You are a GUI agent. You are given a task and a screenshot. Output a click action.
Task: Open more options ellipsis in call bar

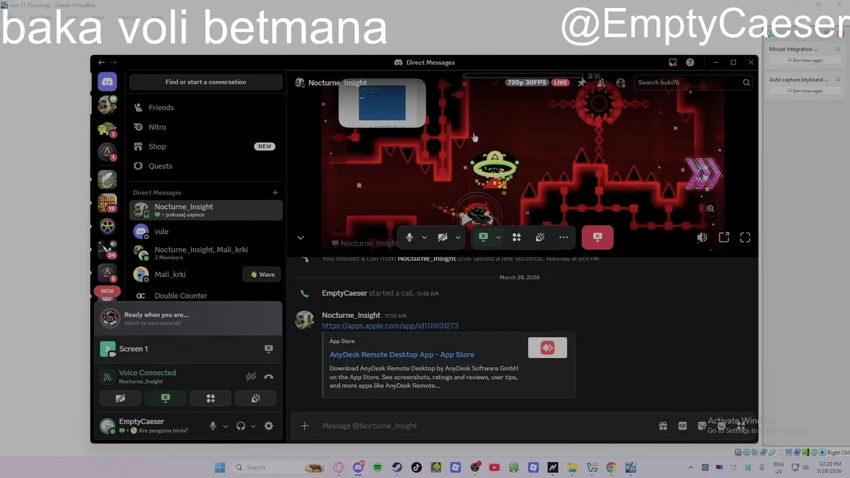[563, 237]
